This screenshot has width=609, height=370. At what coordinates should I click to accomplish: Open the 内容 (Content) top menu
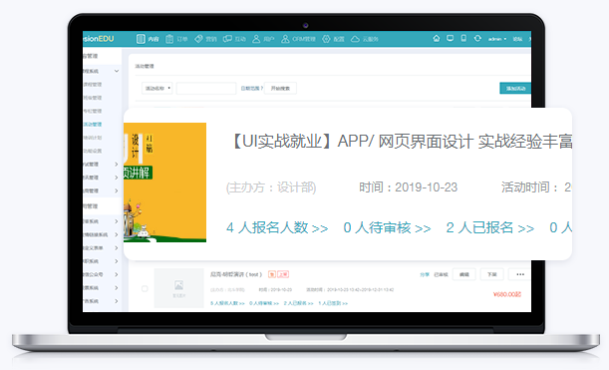pyautogui.click(x=148, y=39)
